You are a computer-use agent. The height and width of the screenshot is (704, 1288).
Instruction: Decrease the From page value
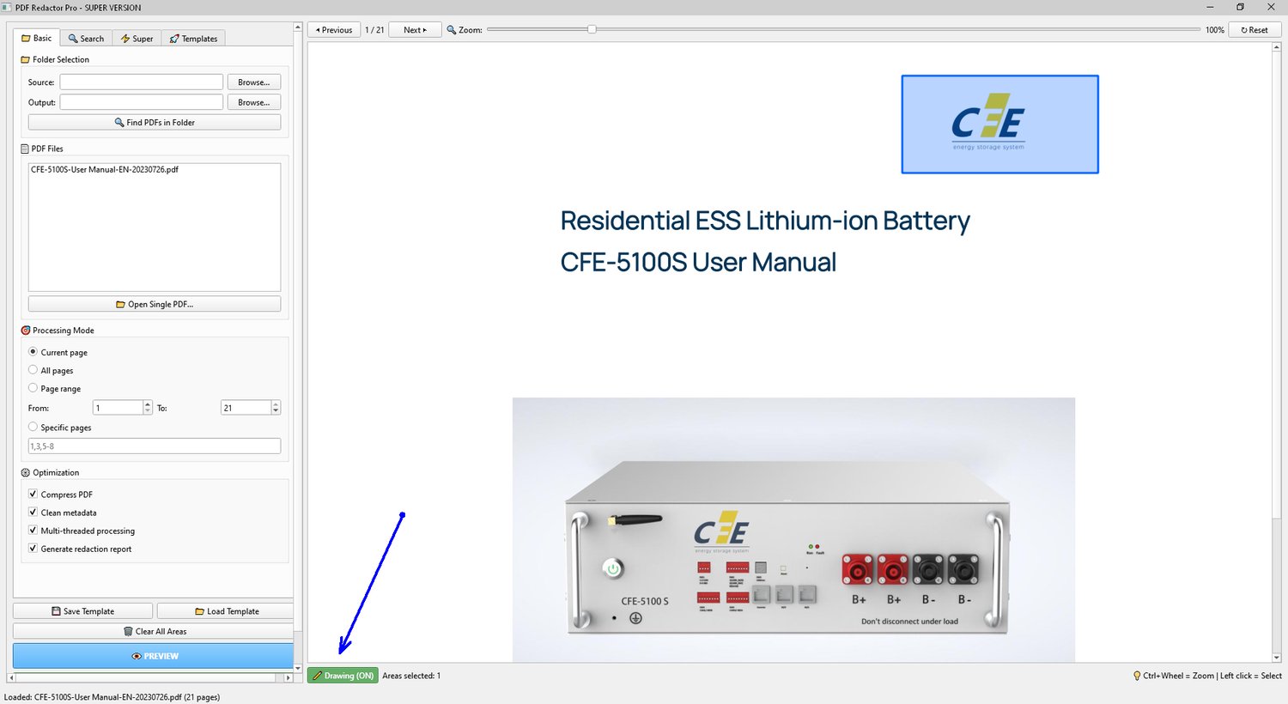pos(148,411)
